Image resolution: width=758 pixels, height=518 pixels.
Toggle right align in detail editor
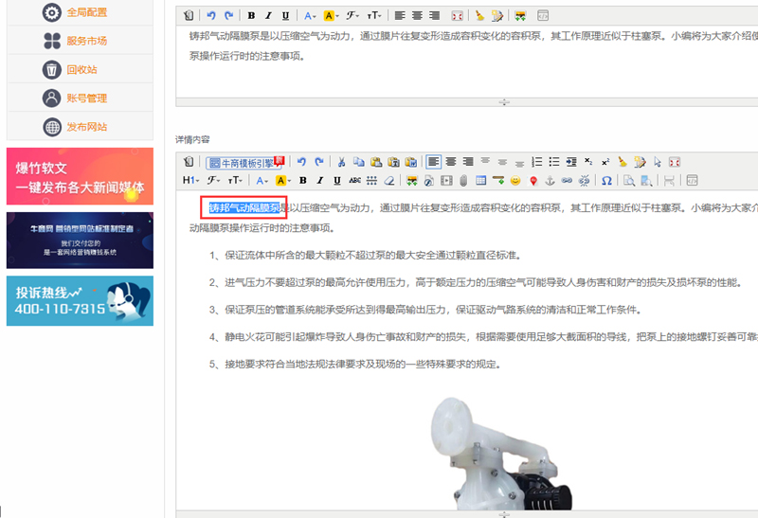(468, 162)
